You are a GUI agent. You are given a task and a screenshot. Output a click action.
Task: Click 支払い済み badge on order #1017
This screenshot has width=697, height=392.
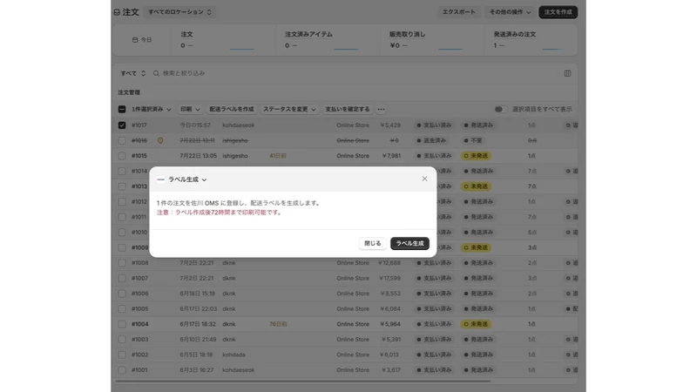click(x=434, y=125)
